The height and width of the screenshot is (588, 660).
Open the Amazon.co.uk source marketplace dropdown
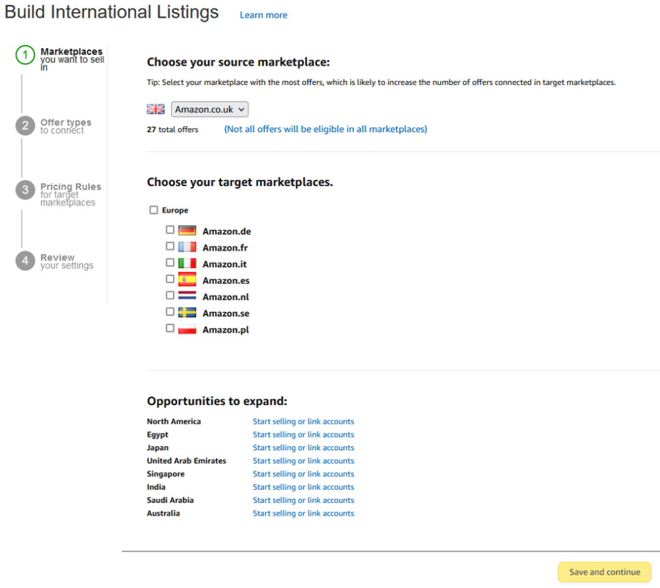click(x=210, y=109)
